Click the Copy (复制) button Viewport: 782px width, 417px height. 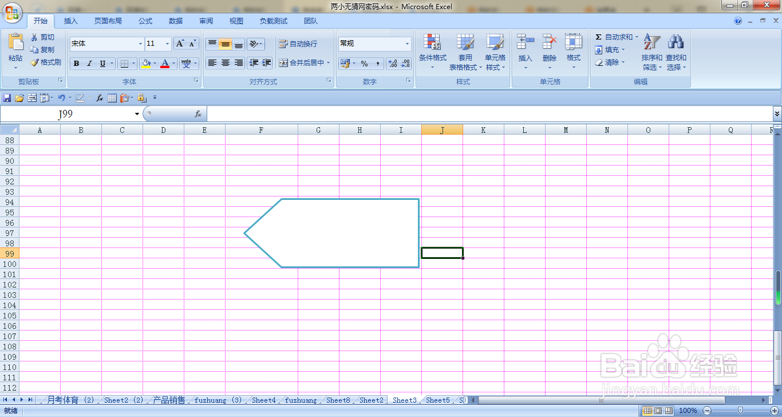(x=43, y=50)
